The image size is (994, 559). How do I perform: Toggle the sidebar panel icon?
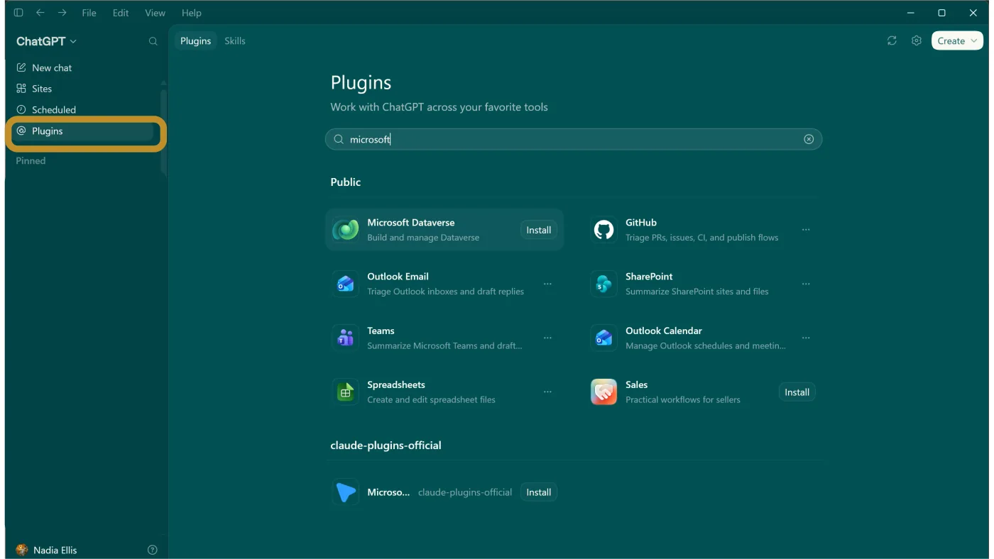tap(18, 13)
